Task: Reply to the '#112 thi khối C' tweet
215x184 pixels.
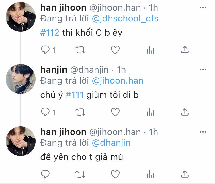Action: [x=45, y=50]
